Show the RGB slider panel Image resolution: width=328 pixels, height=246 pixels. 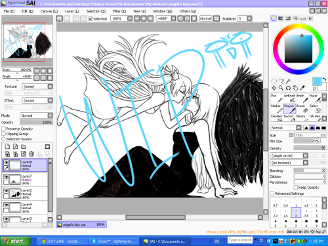pos(281,18)
